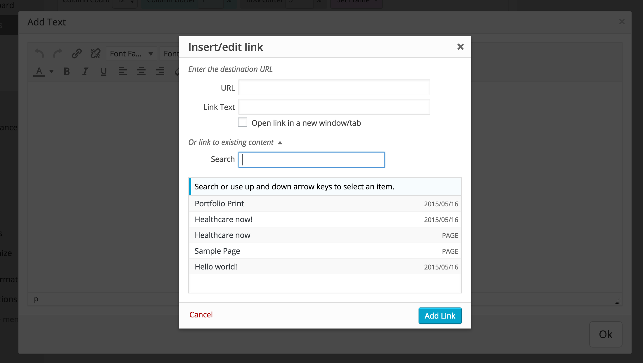
Task: Click the Cancel link in the dialog
Action: [x=201, y=314]
